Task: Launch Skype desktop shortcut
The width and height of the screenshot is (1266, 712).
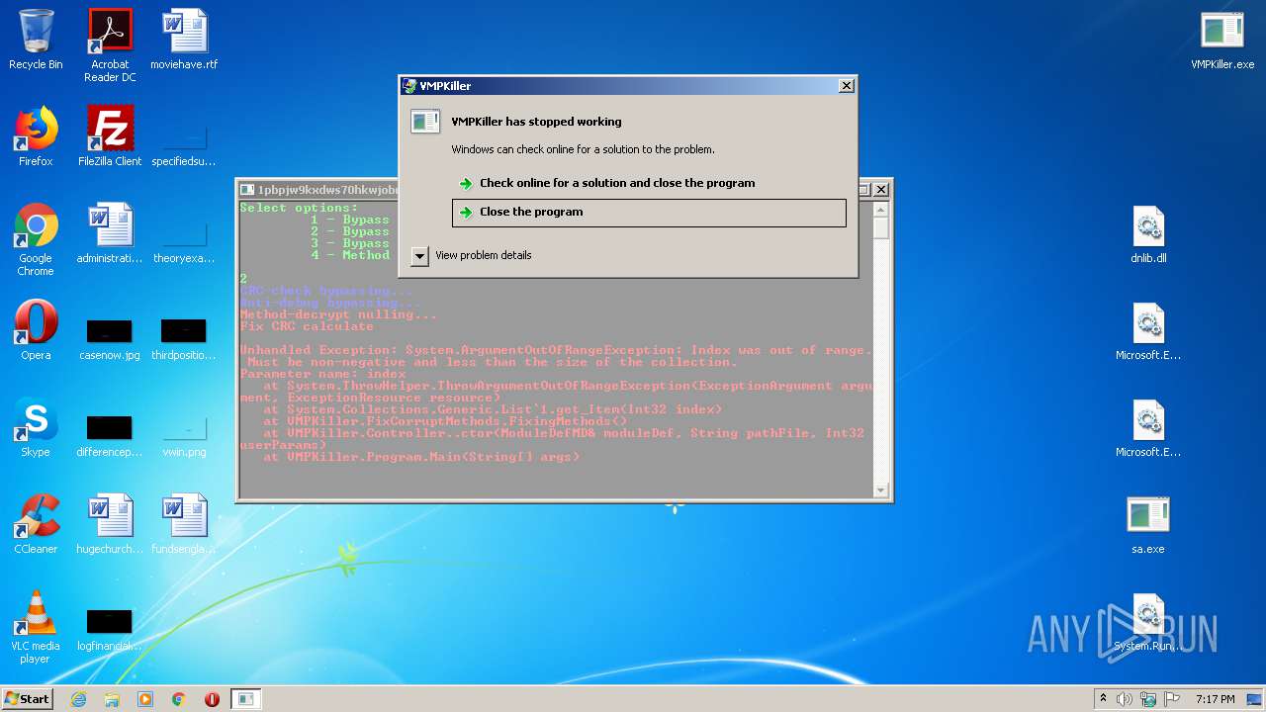Action: pos(36,427)
